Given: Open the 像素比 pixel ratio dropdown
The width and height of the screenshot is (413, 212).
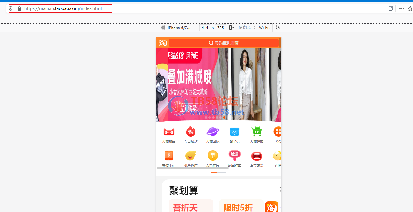Looking at the screenshot, I should (x=247, y=28).
